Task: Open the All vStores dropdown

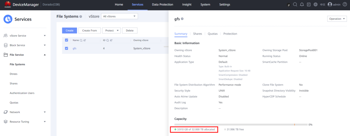Action: pyautogui.click(x=119, y=16)
